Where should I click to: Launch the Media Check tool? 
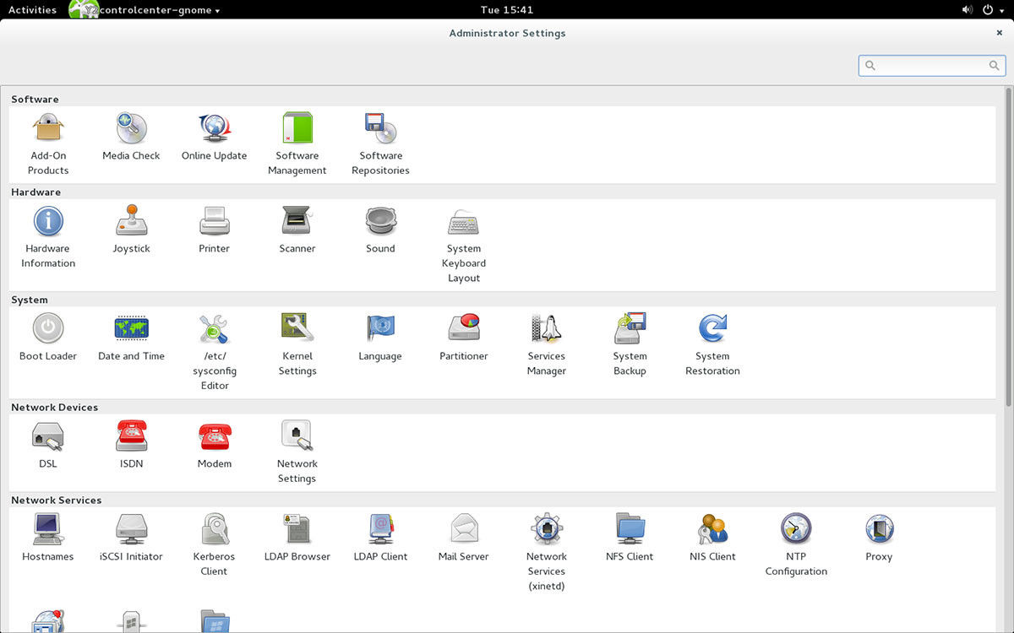(x=131, y=138)
